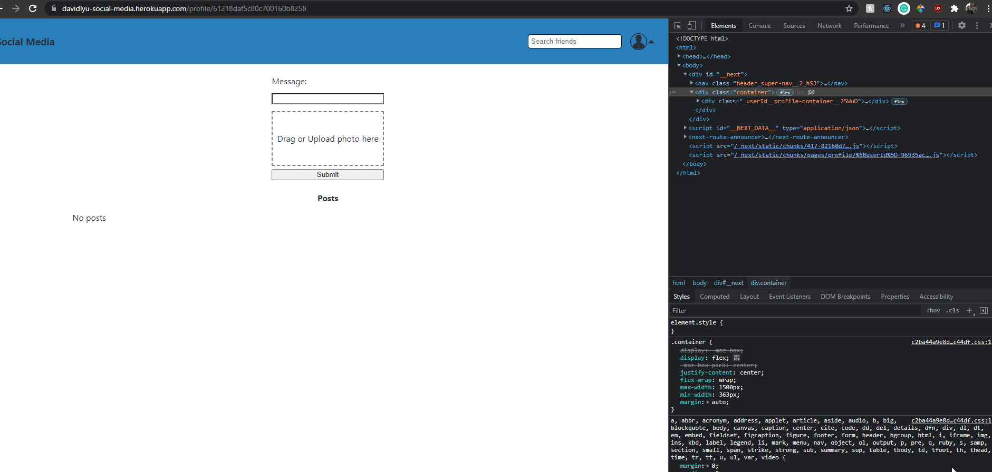The height and width of the screenshot is (472, 992).
Task: Switch to the Sources tab
Action: pos(794,25)
